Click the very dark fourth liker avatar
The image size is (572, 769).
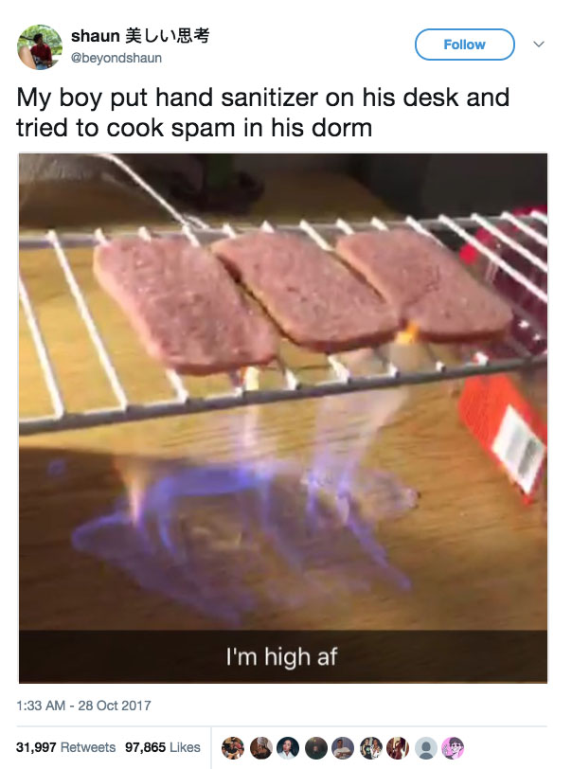tap(315, 748)
